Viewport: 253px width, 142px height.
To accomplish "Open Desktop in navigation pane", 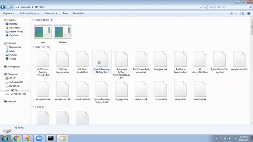I will (11, 24).
